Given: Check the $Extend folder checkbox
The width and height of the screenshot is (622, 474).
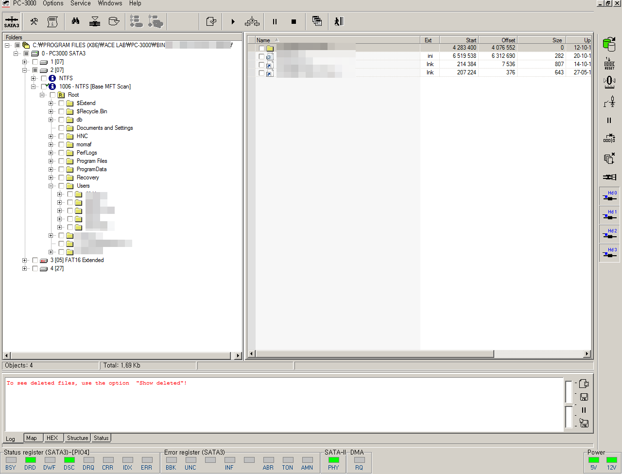Looking at the screenshot, I should pos(61,103).
